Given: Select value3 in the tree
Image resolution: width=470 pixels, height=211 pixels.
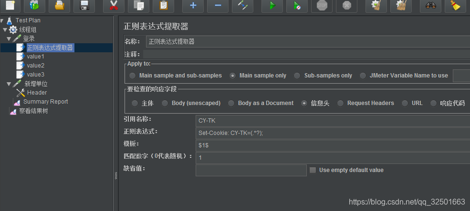Looking at the screenshot, I should pos(36,75).
